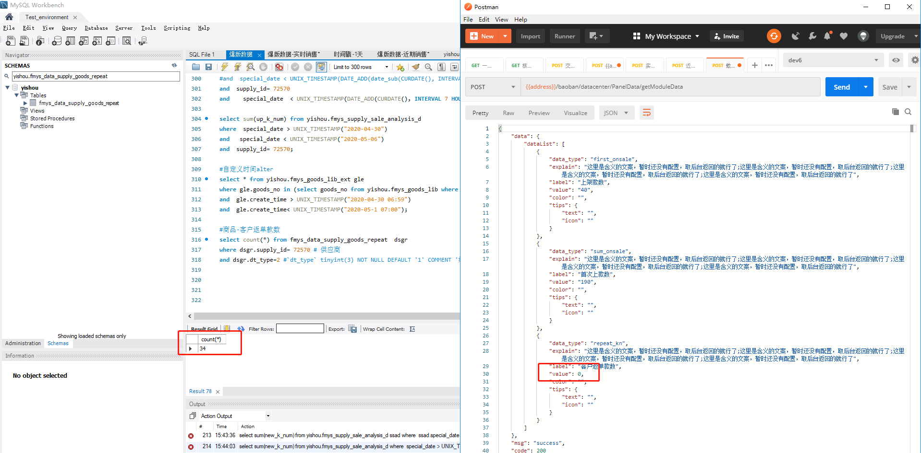Viewport: 921px width, 453px height.
Task: Open the schema inspector toolbar icon
Action: pyautogui.click(x=40, y=41)
